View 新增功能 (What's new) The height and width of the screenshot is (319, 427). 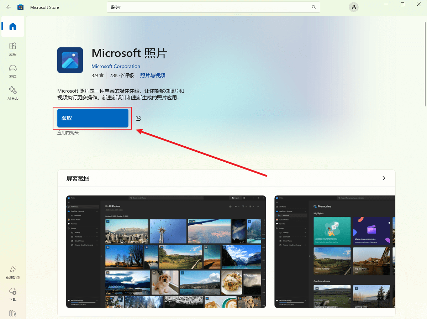[13, 272]
